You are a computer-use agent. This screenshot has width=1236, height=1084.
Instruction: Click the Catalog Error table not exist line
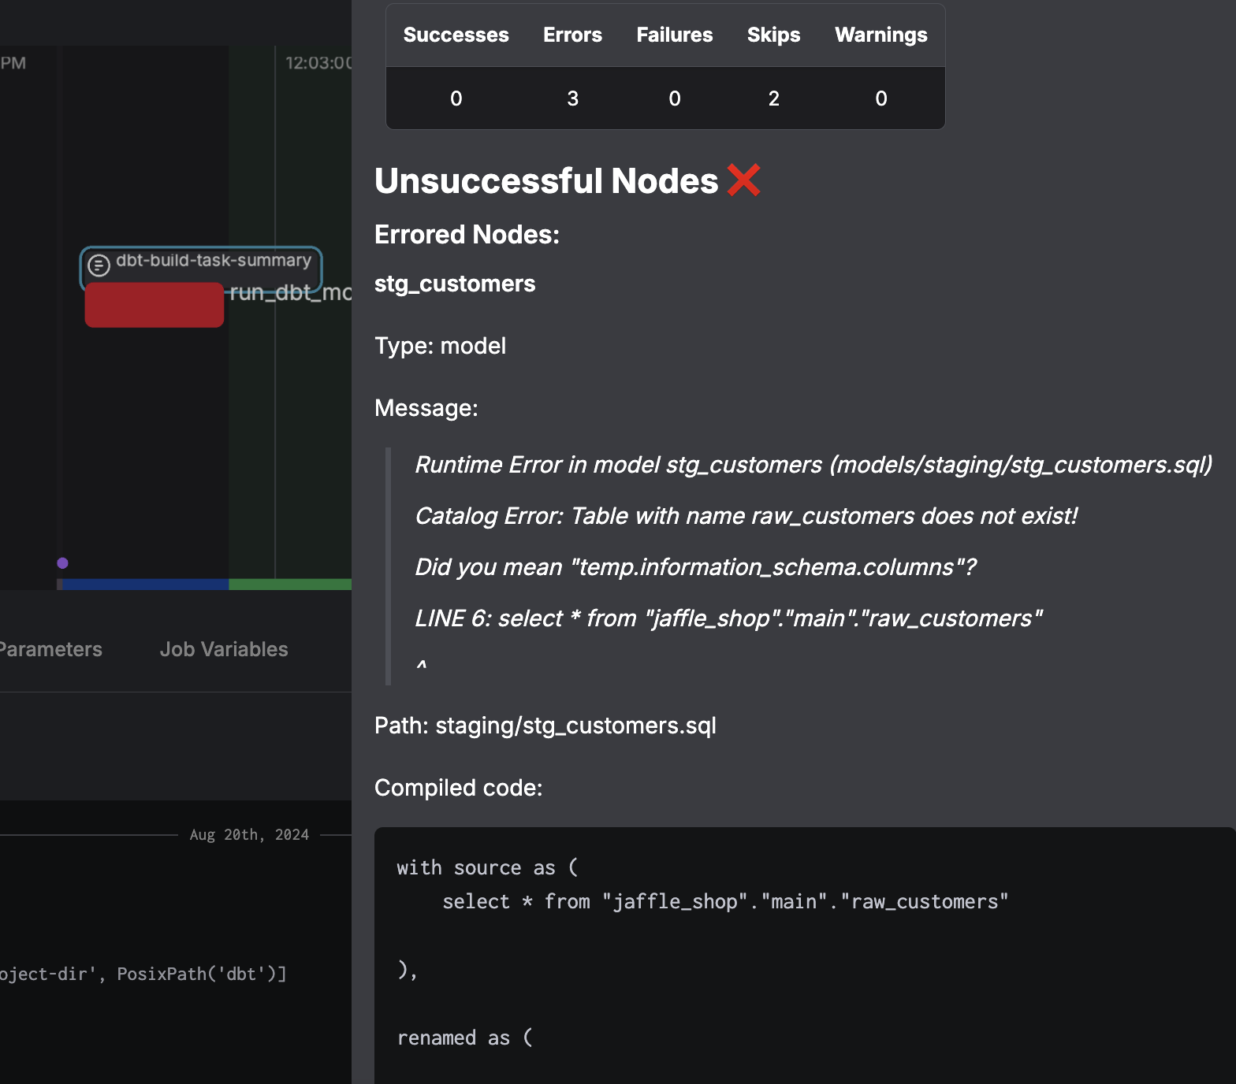click(746, 516)
